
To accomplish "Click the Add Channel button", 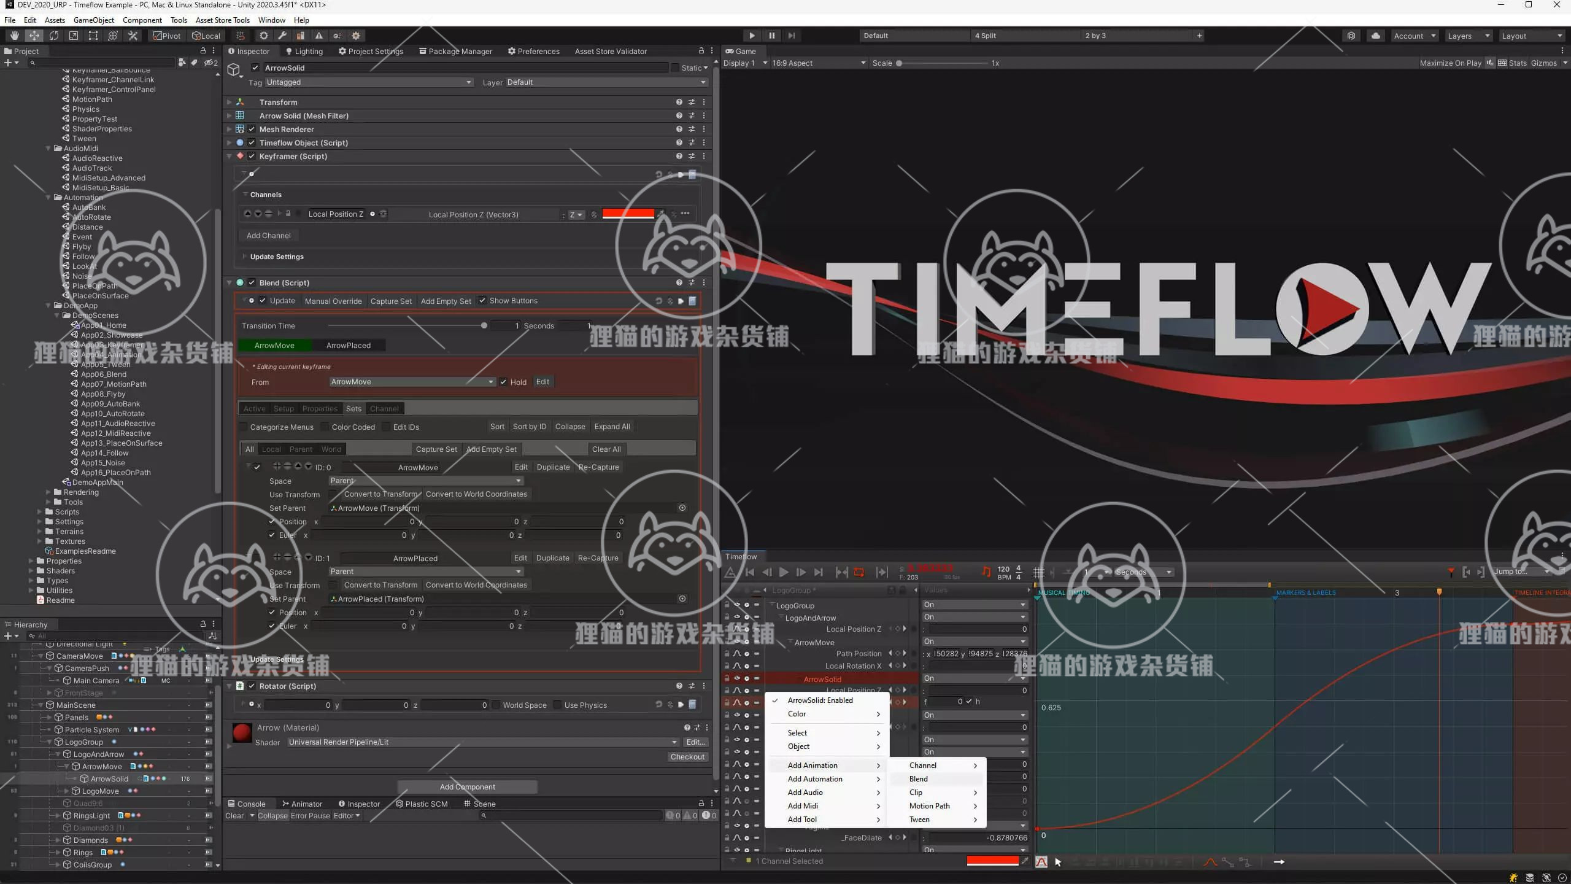I will pyautogui.click(x=268, y=235).
